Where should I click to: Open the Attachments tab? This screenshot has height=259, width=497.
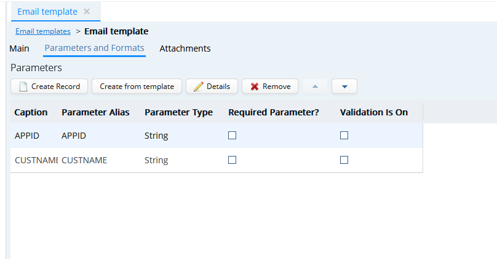point(185,48)
